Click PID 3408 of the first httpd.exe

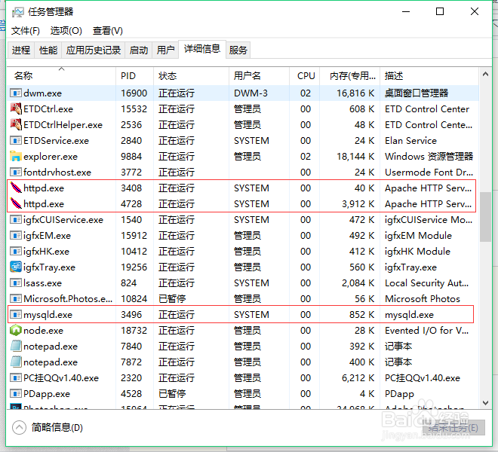click(131, 188)
